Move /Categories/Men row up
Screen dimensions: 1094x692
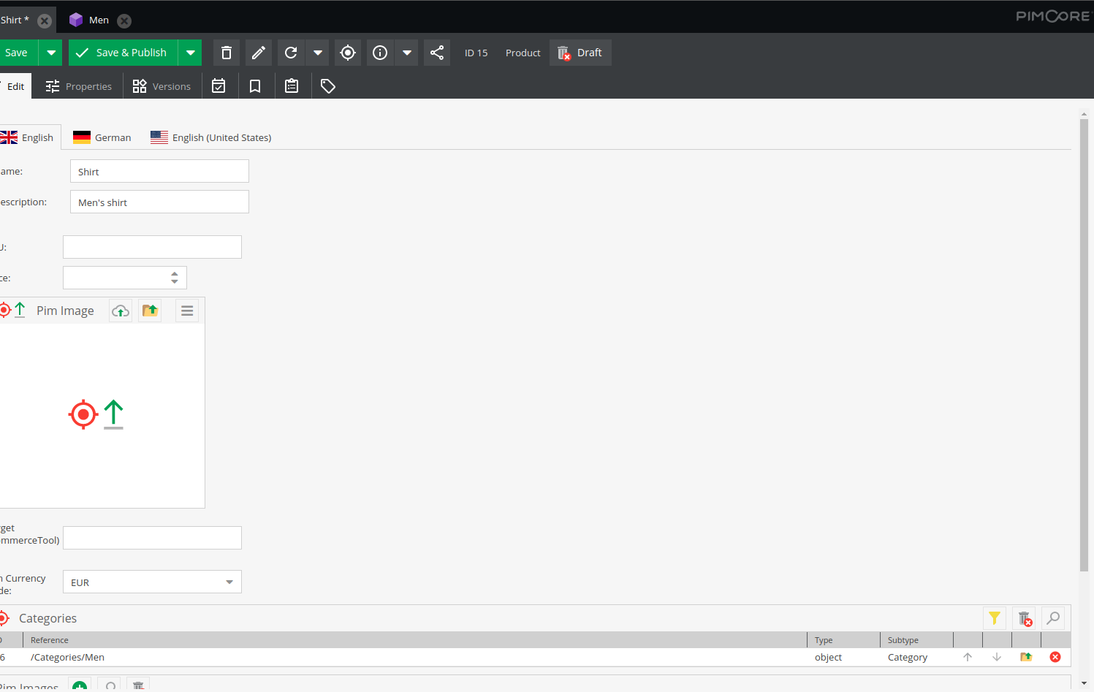[x=968, y=657]
